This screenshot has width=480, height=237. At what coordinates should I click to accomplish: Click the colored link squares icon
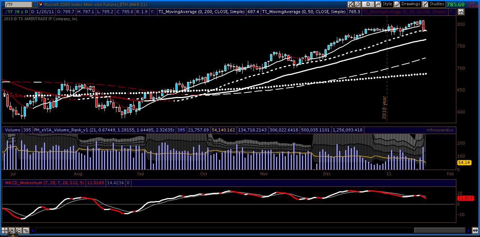40,4
